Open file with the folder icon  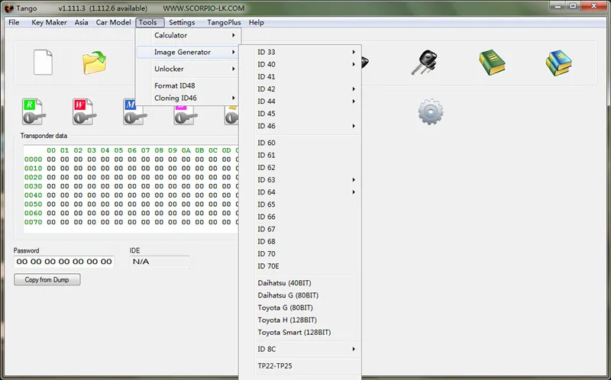click(94, 63)
